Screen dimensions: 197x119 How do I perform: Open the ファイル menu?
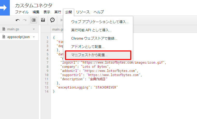pyautogui.click(x=22, y=12)
